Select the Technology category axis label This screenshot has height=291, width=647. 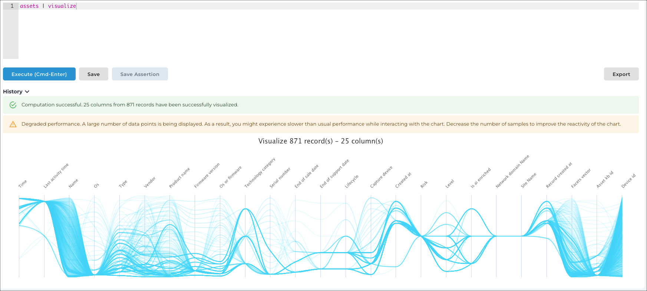260,173
